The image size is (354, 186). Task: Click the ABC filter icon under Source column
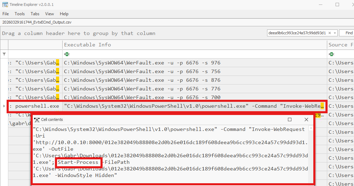pos(331,54)
